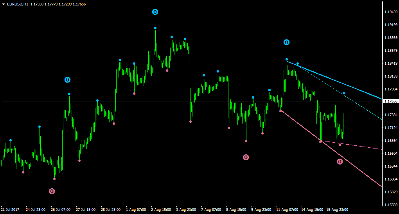
Task: Click the 15 Aug 23:00 time label
Action: (337, 210)
